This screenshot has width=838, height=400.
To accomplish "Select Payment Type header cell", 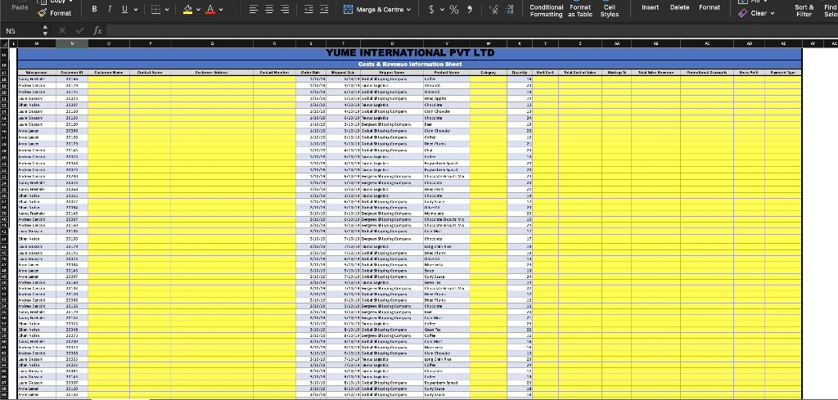I will pyautogui.click(x=783, y=72).
